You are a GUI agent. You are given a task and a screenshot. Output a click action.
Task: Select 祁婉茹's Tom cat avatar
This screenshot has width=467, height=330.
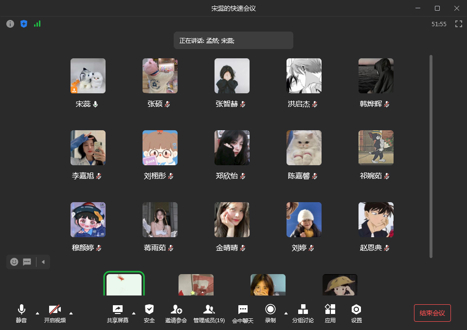click(376, 148)
